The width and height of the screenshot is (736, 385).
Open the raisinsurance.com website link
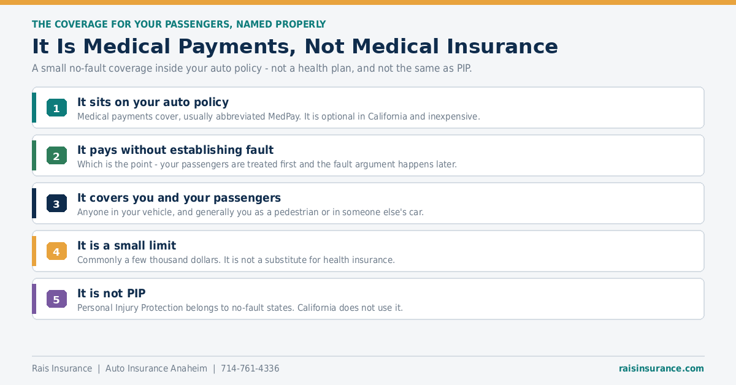click(x=661, y=368)
